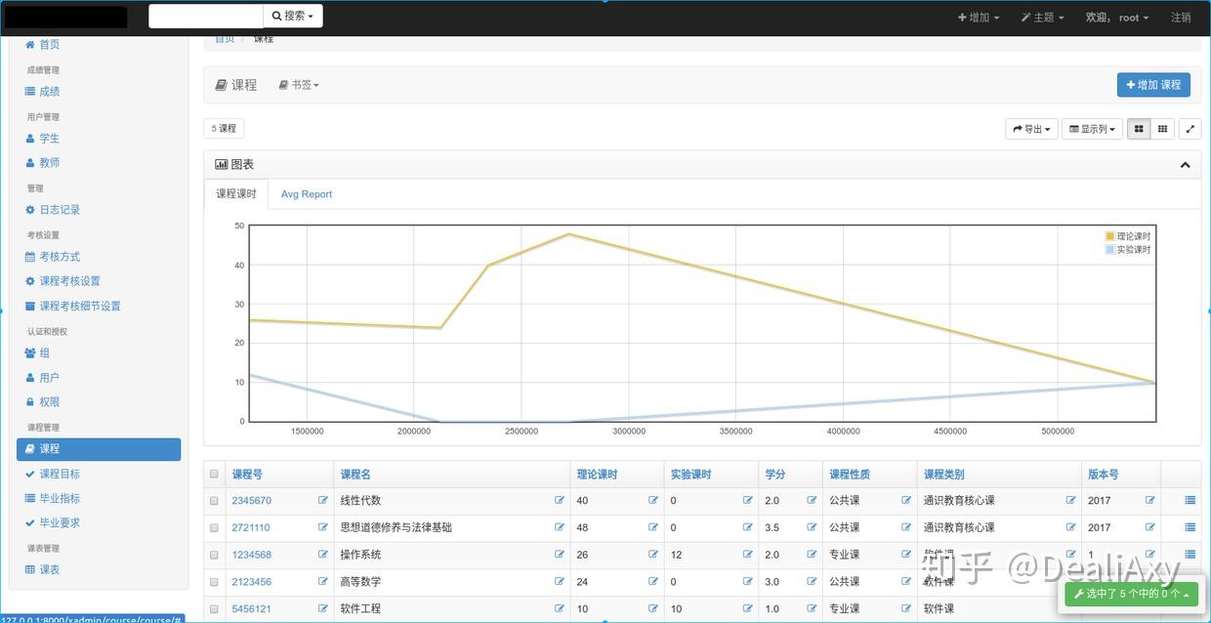Switch to the compact list view icon
This screenshot has height=623, width=1211.
pyautogui.click(x=1164, y=128)
